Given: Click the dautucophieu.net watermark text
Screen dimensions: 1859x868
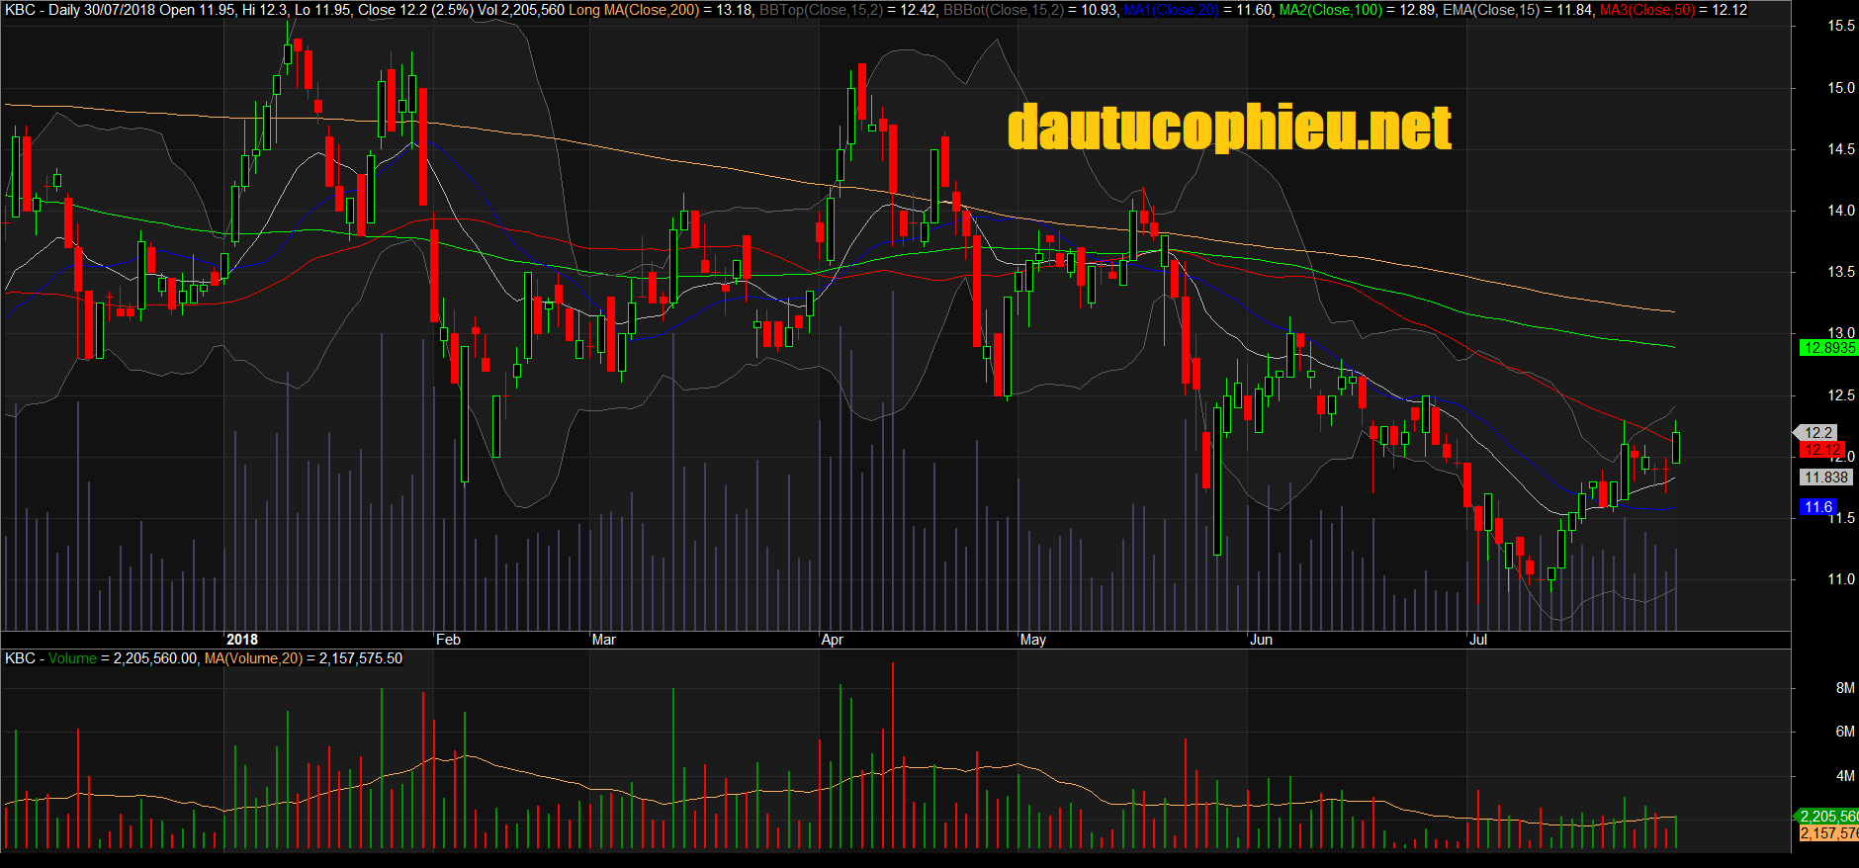Looking at the screenshot, I should coord(1229,129).
